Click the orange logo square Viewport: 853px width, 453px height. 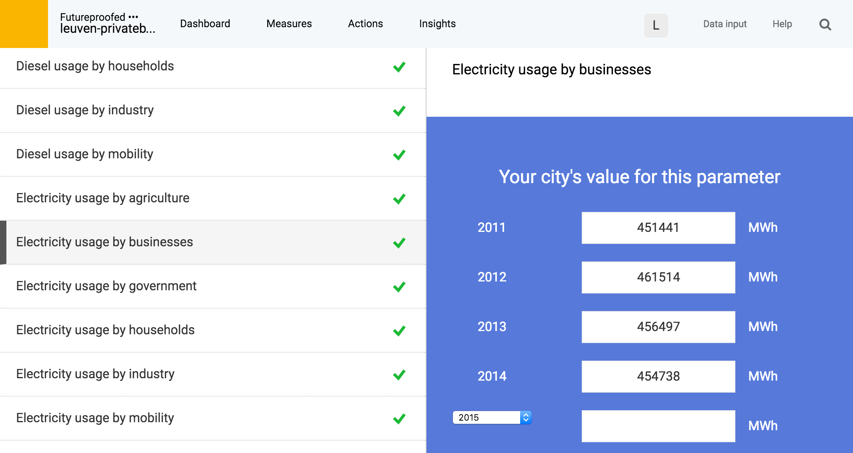[x=24, y=24]
